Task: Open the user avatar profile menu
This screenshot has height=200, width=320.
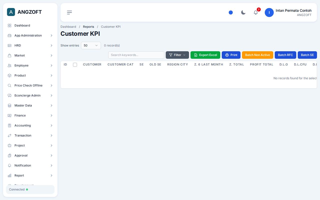Action: click(269, 12)
